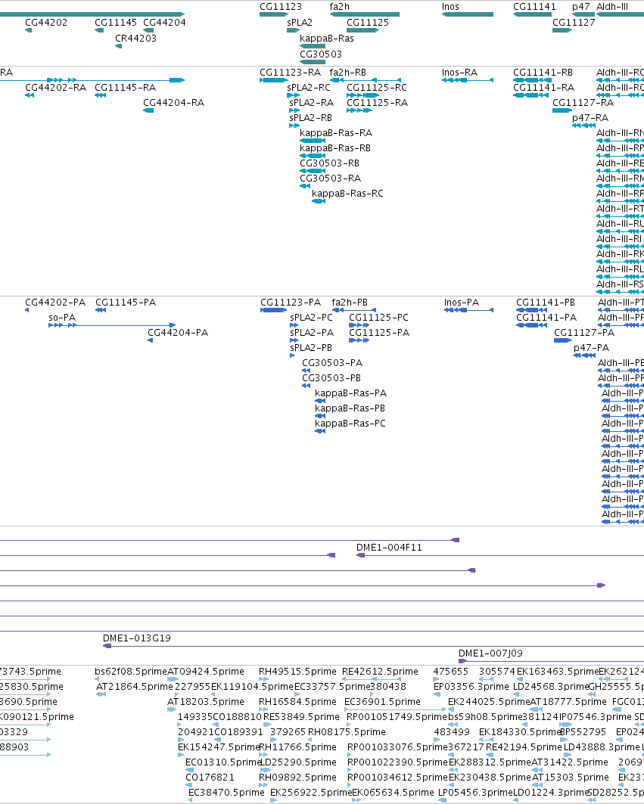Select the kappaB-Ras-RC transcript label
This screenshot has width=644, height=804.
(347, 194)
